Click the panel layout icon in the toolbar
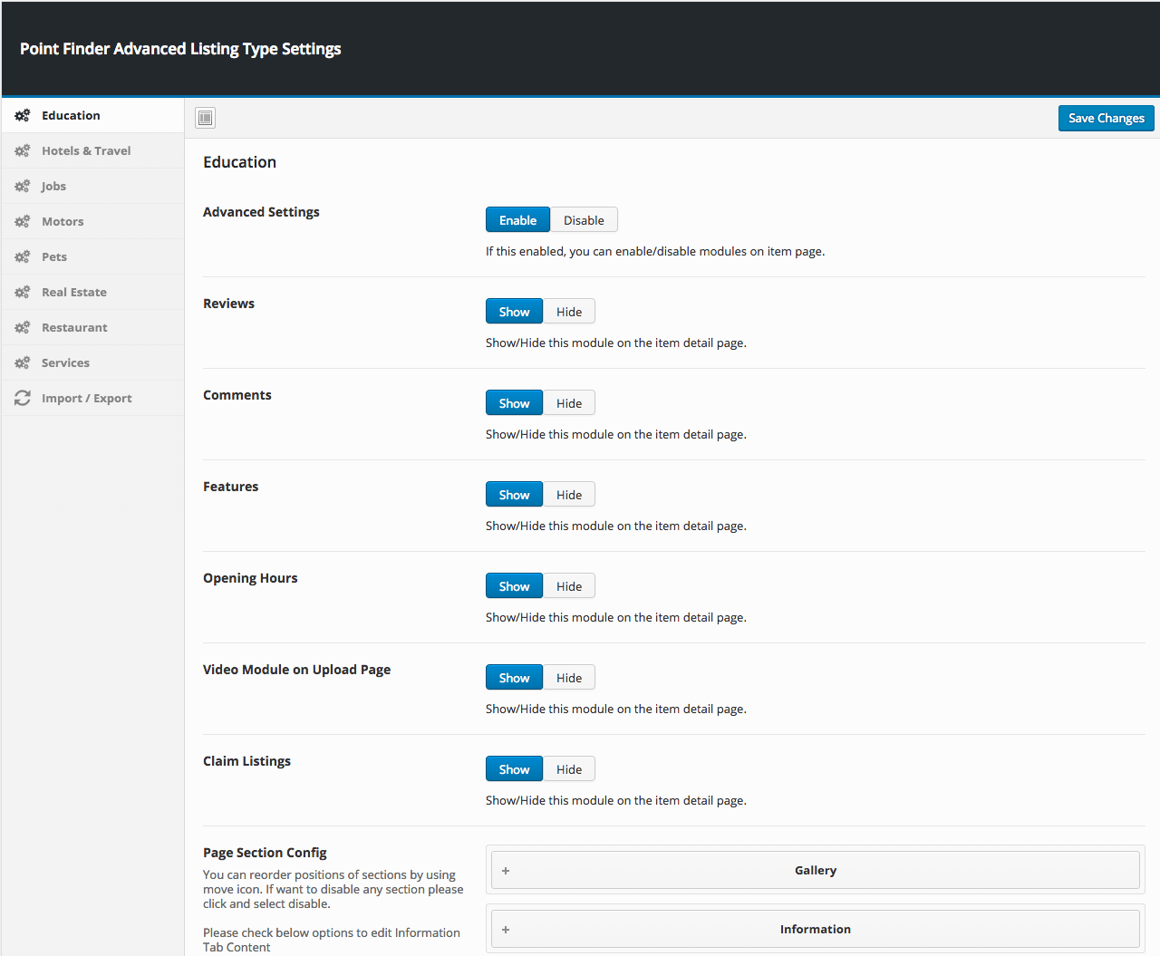This screenshot has height=956, width=1160. click(x=205, y=118)
